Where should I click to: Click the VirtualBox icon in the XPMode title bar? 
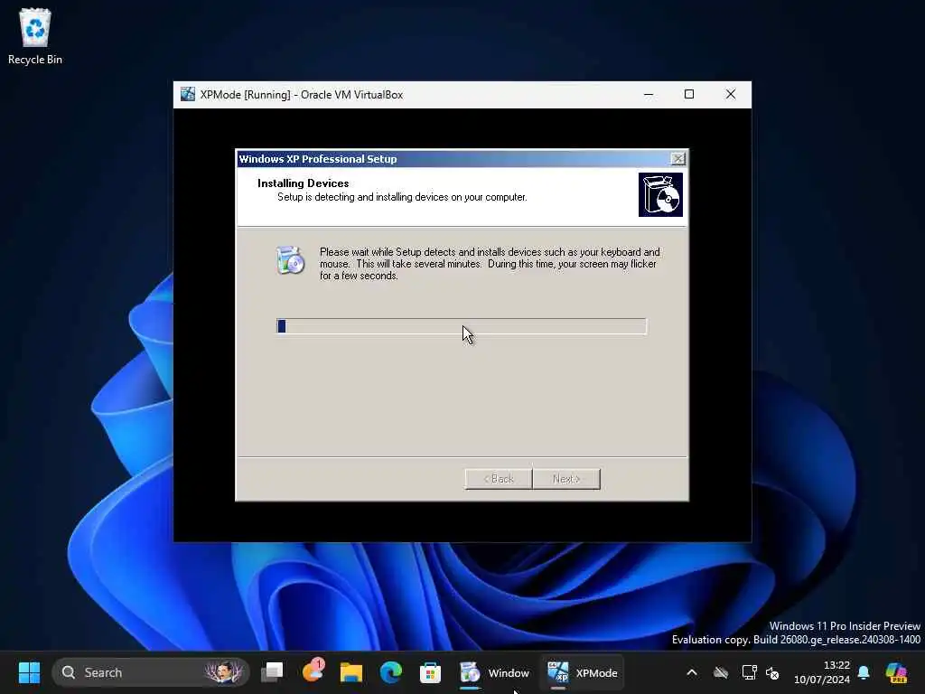click(x=188, y=94)
